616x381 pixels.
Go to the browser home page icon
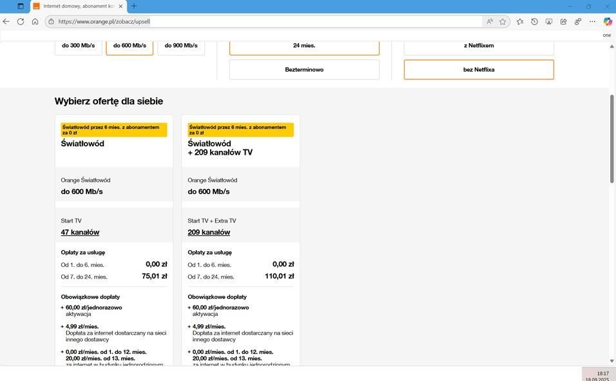coord(35,21)
